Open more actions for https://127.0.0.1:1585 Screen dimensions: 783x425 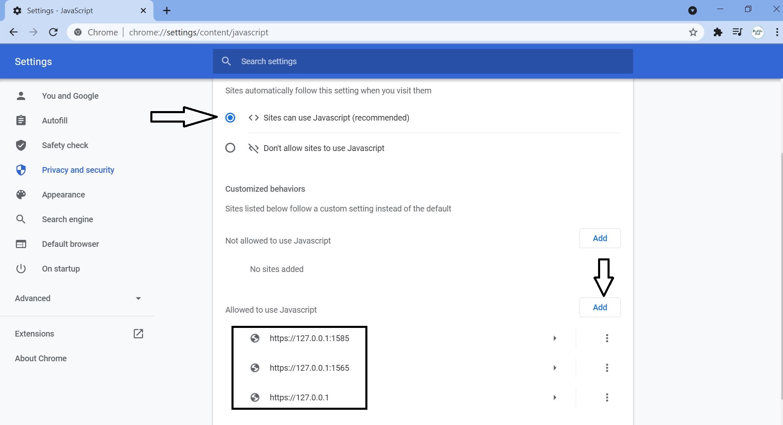607,338
